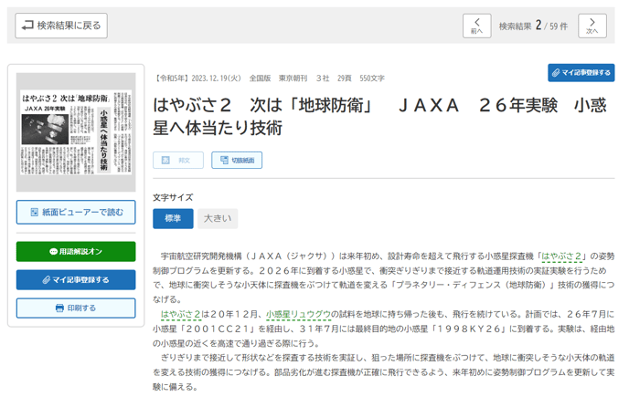Viewport: 629px width, 397px height.
Task: Click はやぶさ２ link starting the second paragraph
Action: pyautogui.click(x=180, y=315)
